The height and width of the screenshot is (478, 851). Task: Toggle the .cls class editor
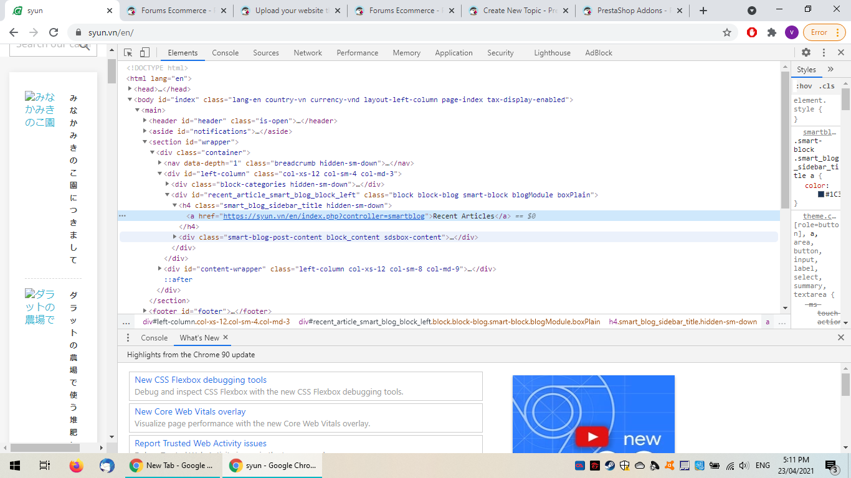(x=827, y=86)
